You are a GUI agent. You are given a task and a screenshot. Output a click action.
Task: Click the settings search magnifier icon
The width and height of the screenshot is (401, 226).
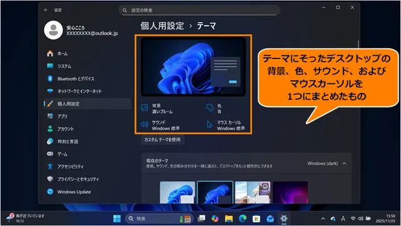[x=125, y=10]
